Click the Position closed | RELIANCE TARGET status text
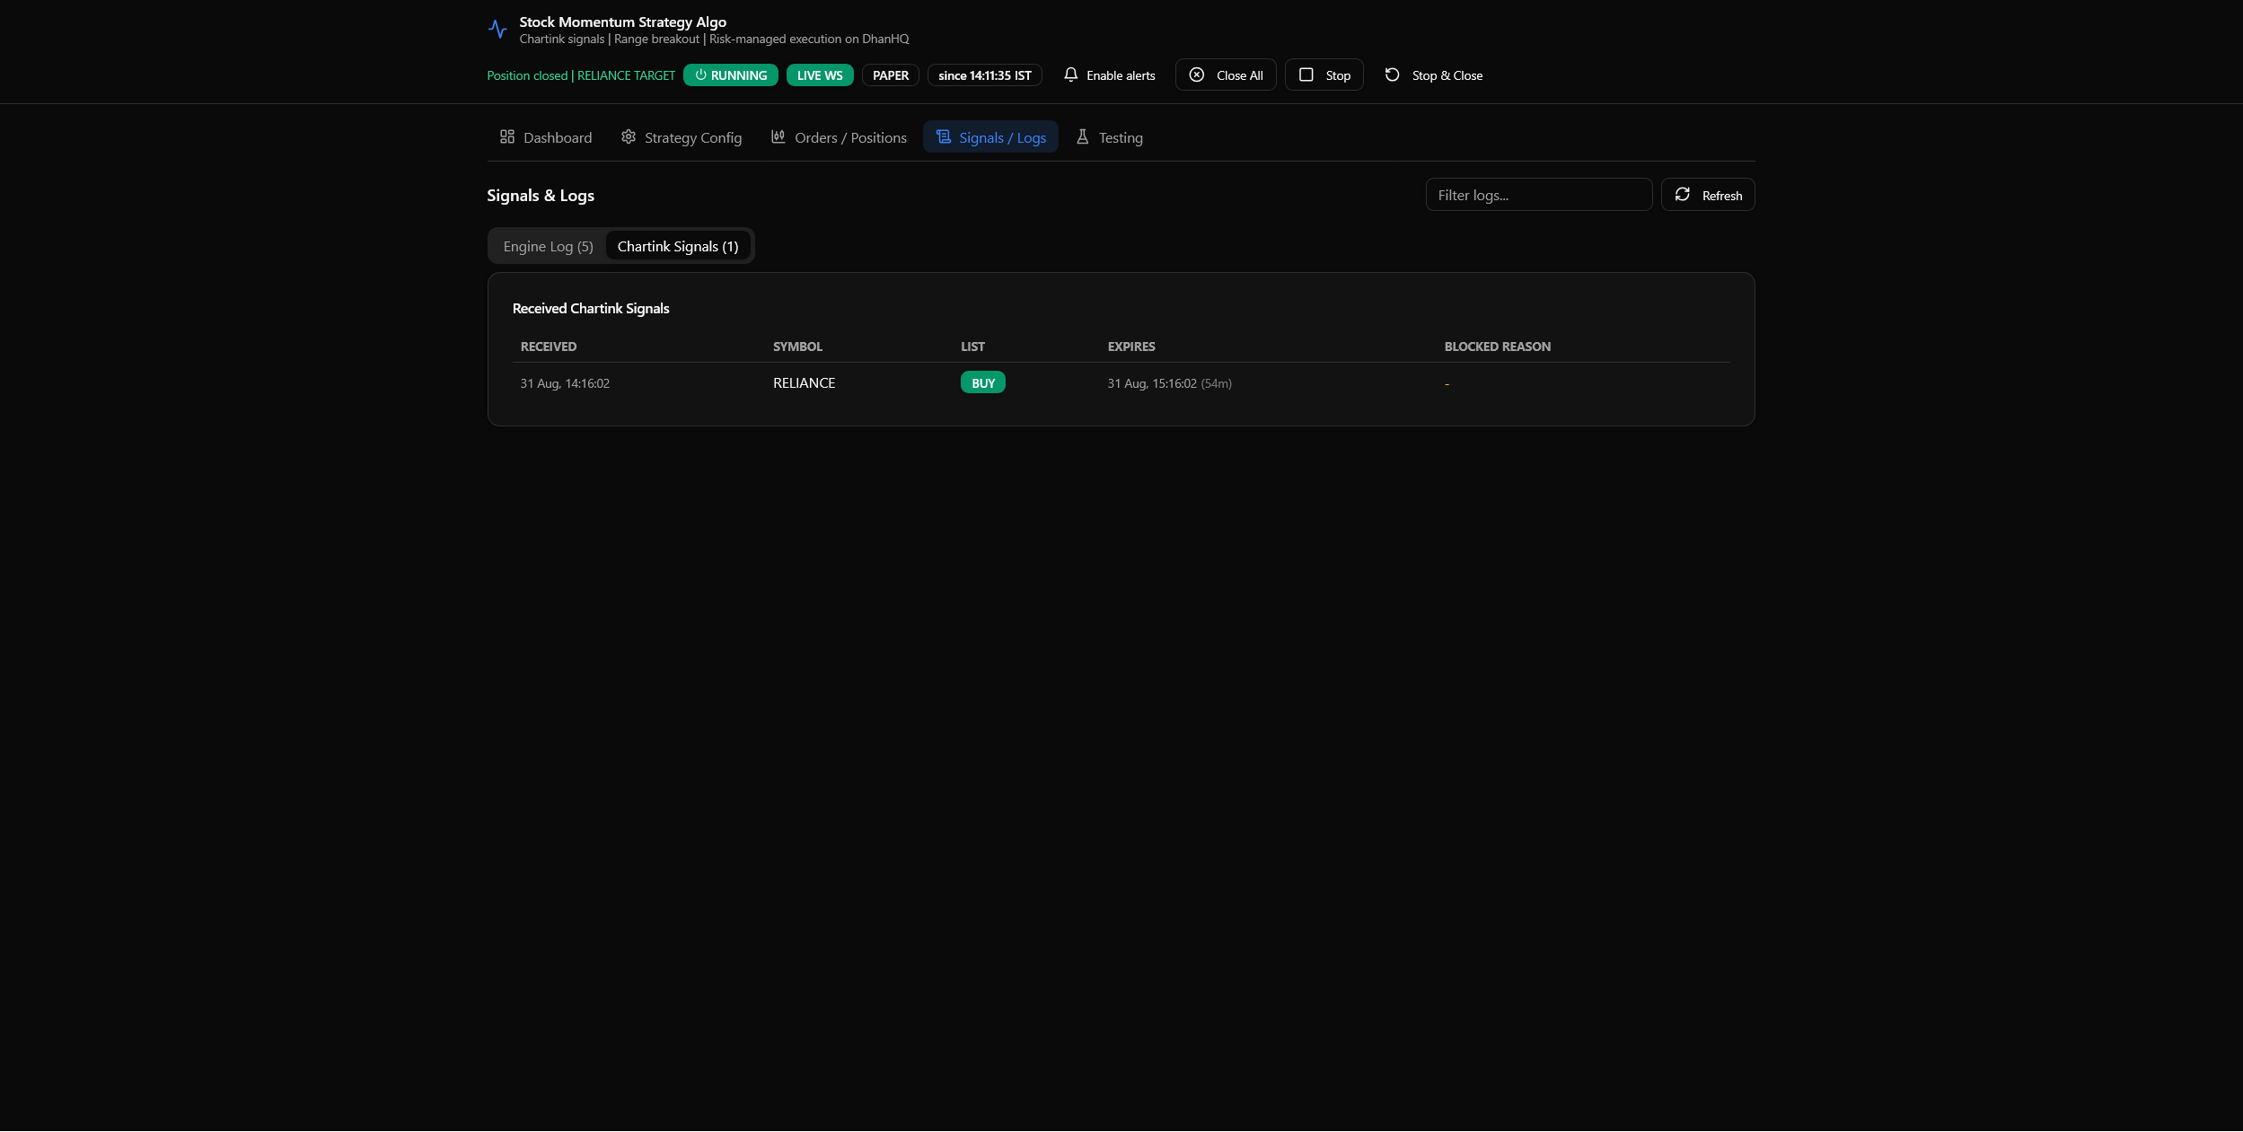Viewport: 2243px width, 1132px height. click(581, 75)
